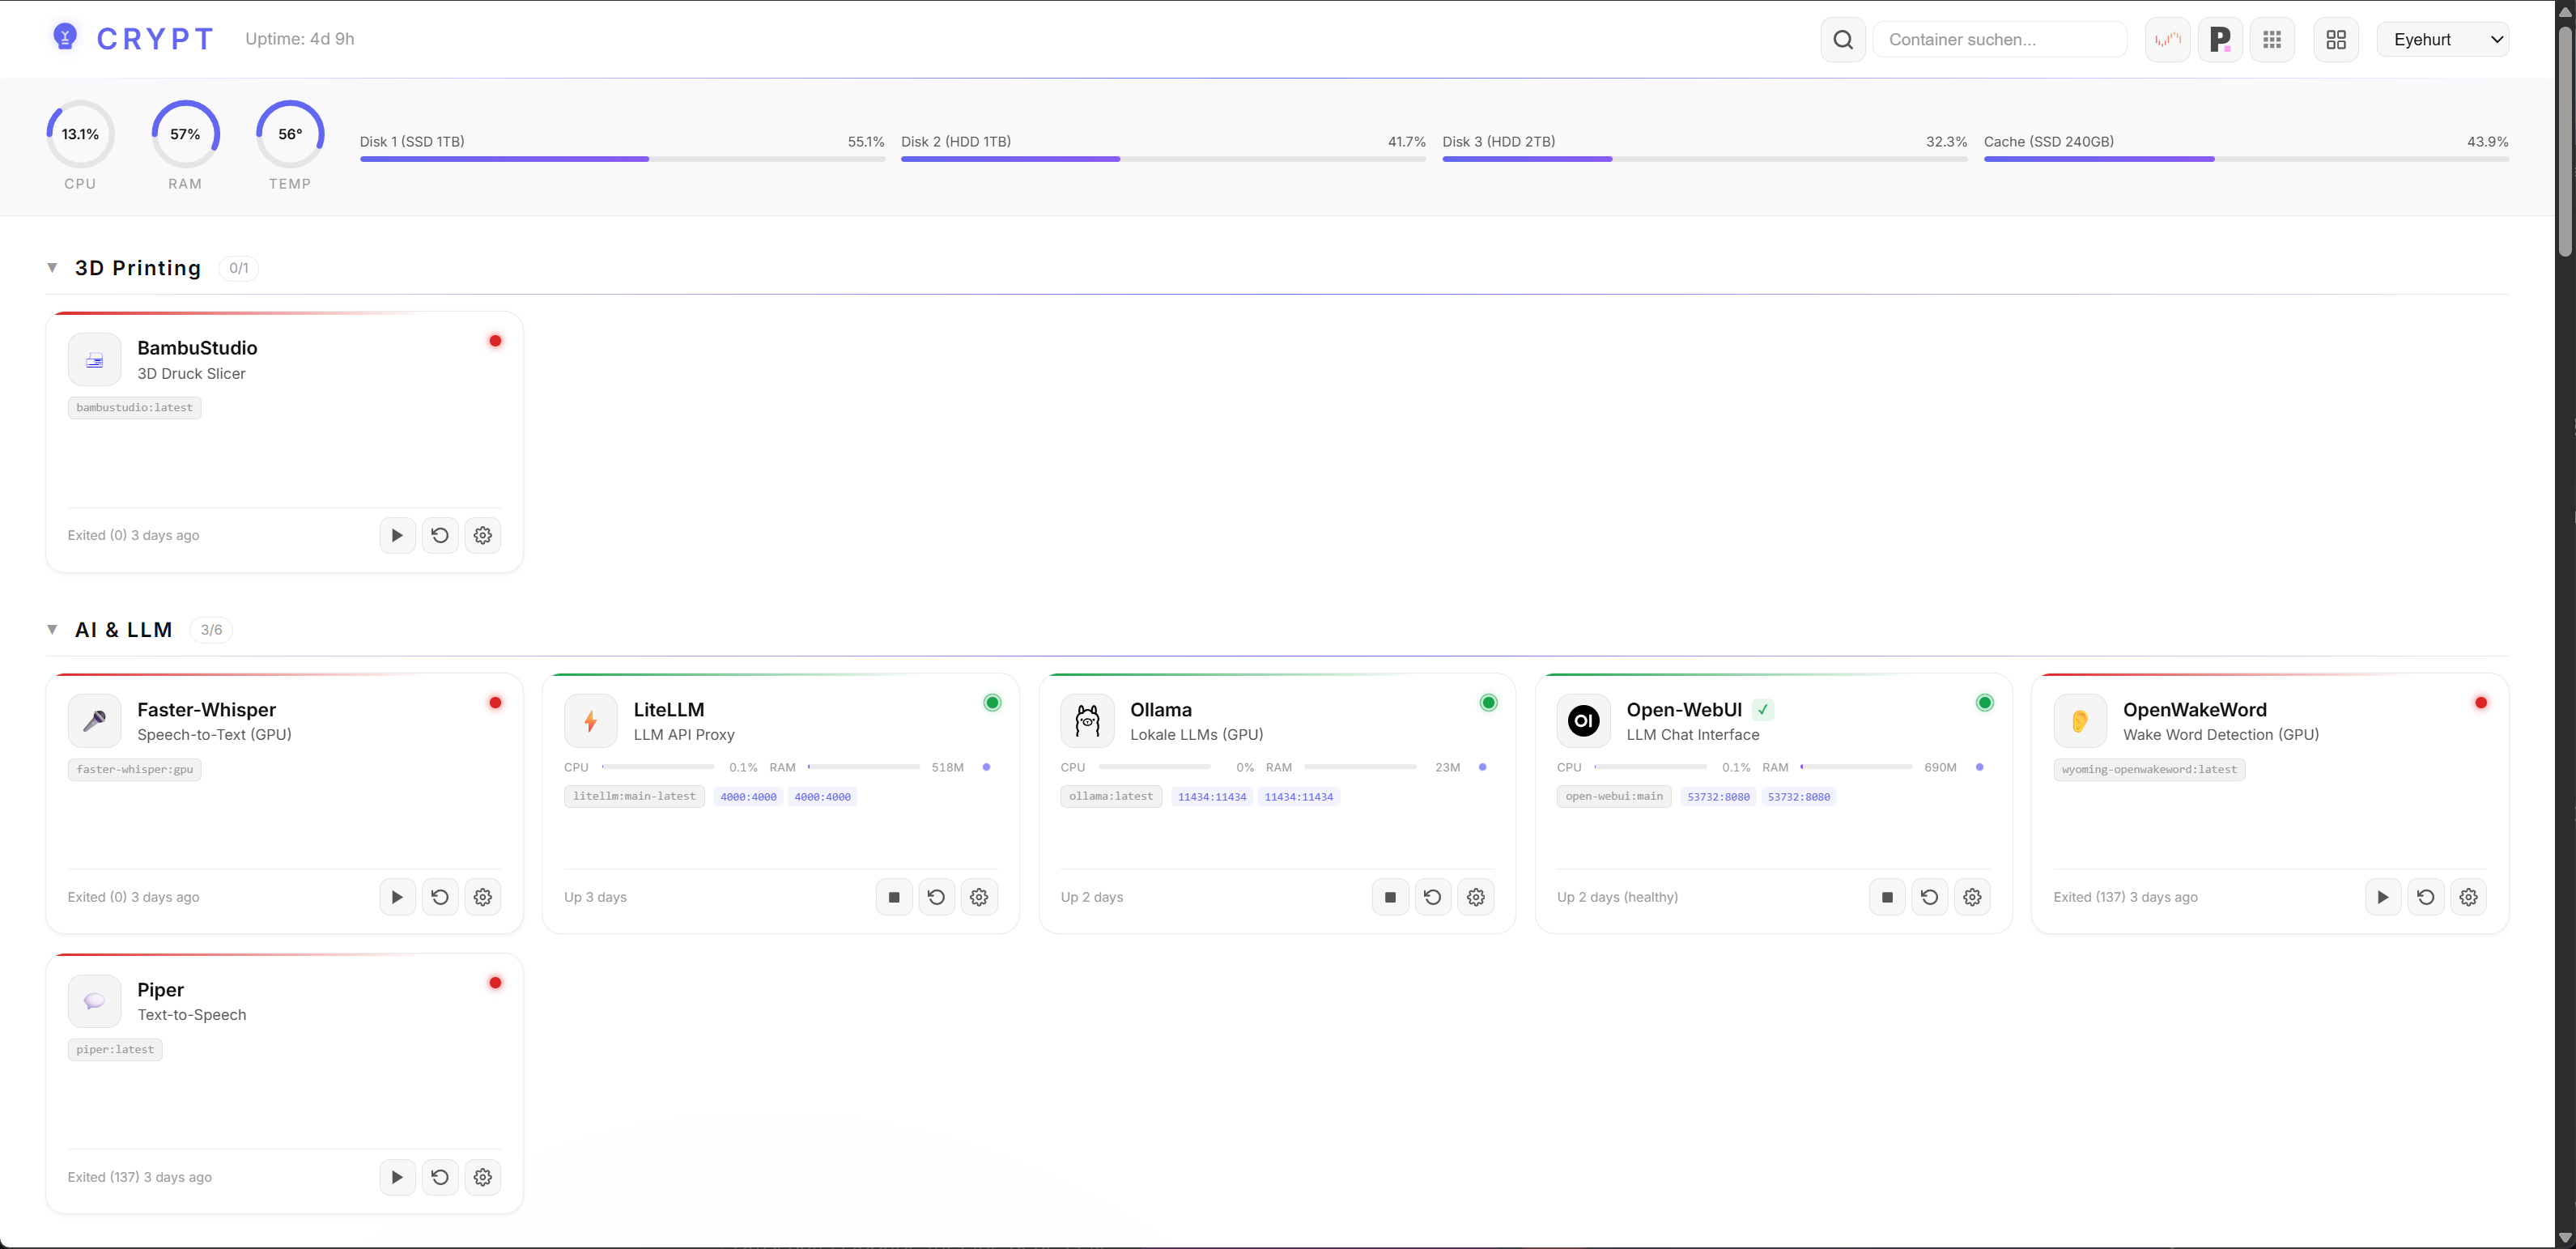The image size is (2576, 1249).
Task: Collapse the AI & LLM section
Action: point(52,630)
